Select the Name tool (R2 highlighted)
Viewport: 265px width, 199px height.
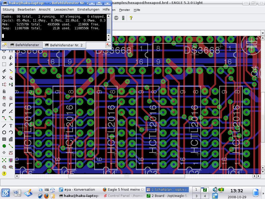4,98
